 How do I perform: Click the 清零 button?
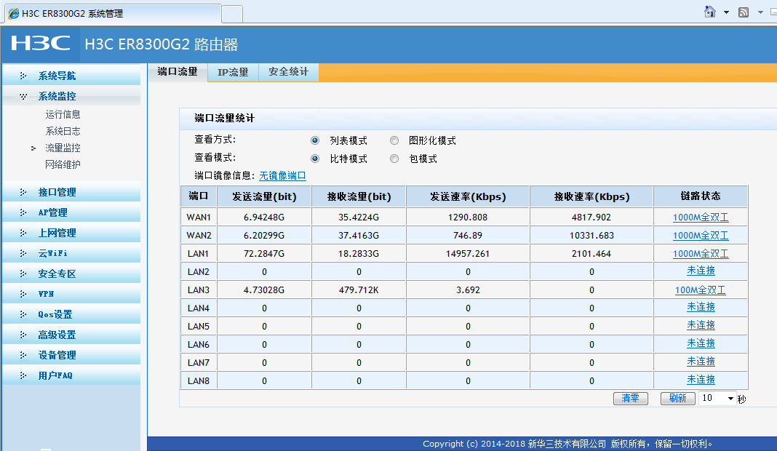pyautogui.click(x=630, y=399)
